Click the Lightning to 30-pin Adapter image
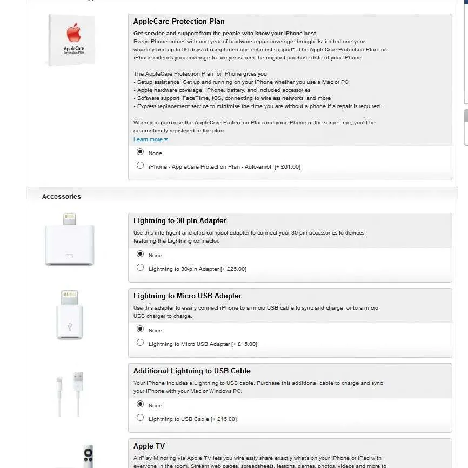 click(70, 239)
